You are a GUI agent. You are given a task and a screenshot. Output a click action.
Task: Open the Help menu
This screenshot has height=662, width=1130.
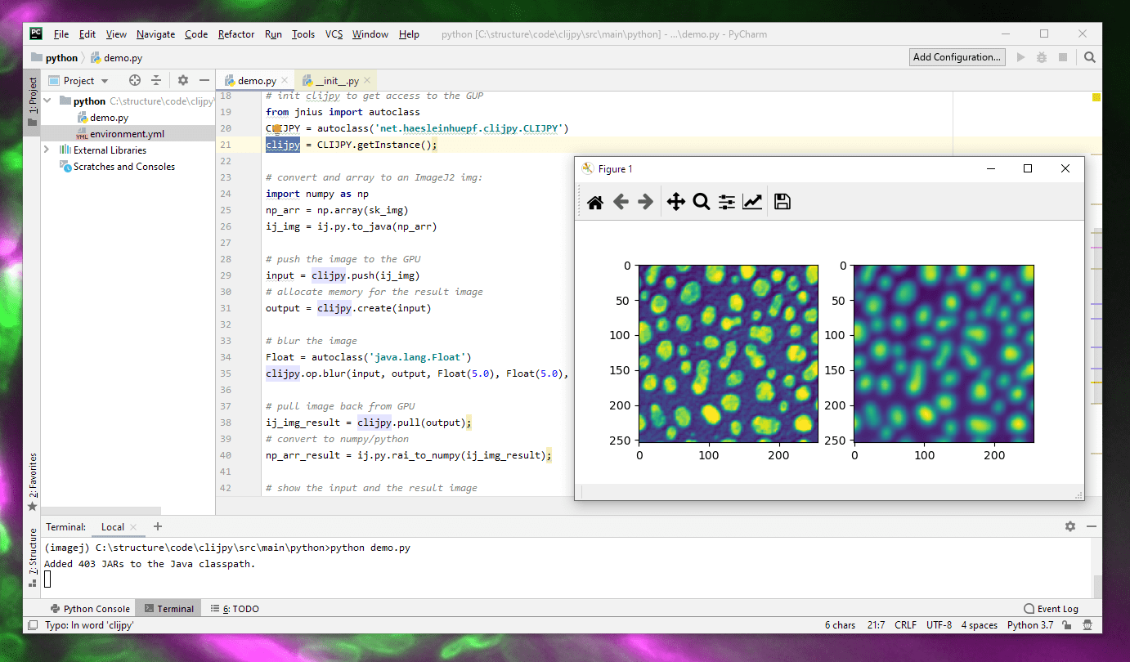coord(409,34)
